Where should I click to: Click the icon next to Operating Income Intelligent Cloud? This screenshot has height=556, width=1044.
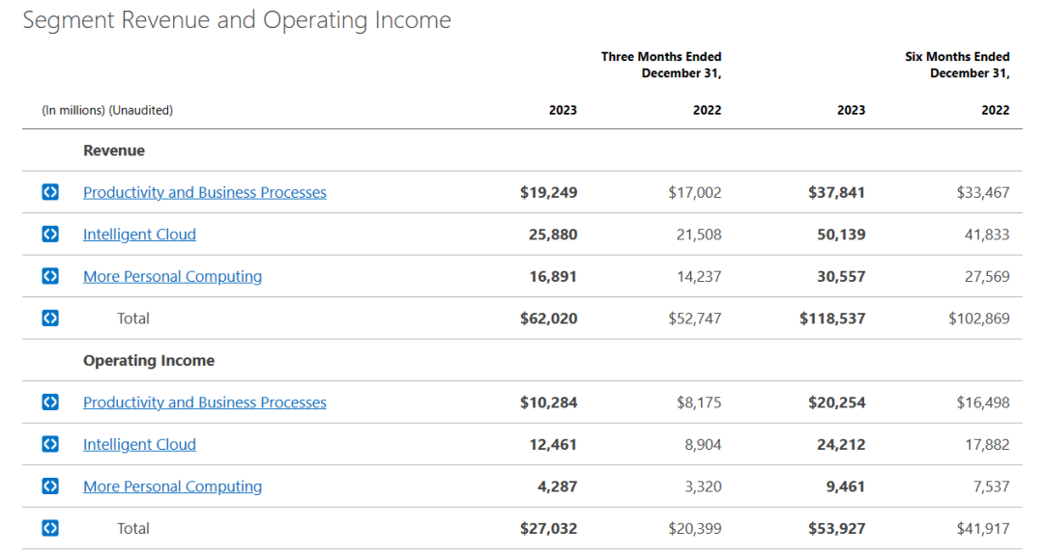tap(50, 444)
